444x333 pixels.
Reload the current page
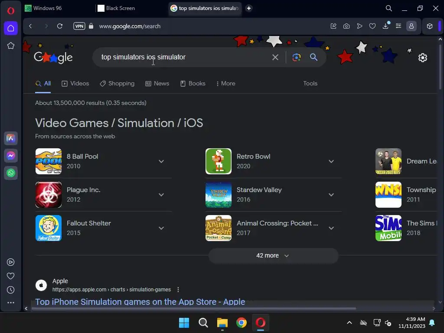(x=60, y=26)
